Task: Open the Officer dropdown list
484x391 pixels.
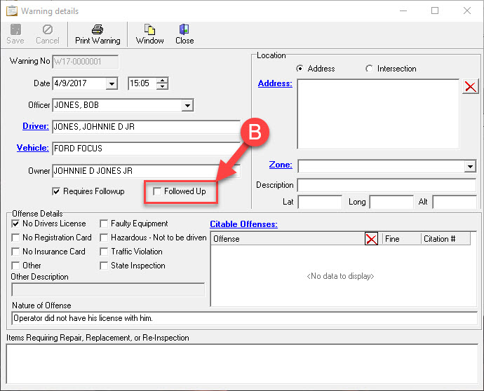Action: (187, 105)
